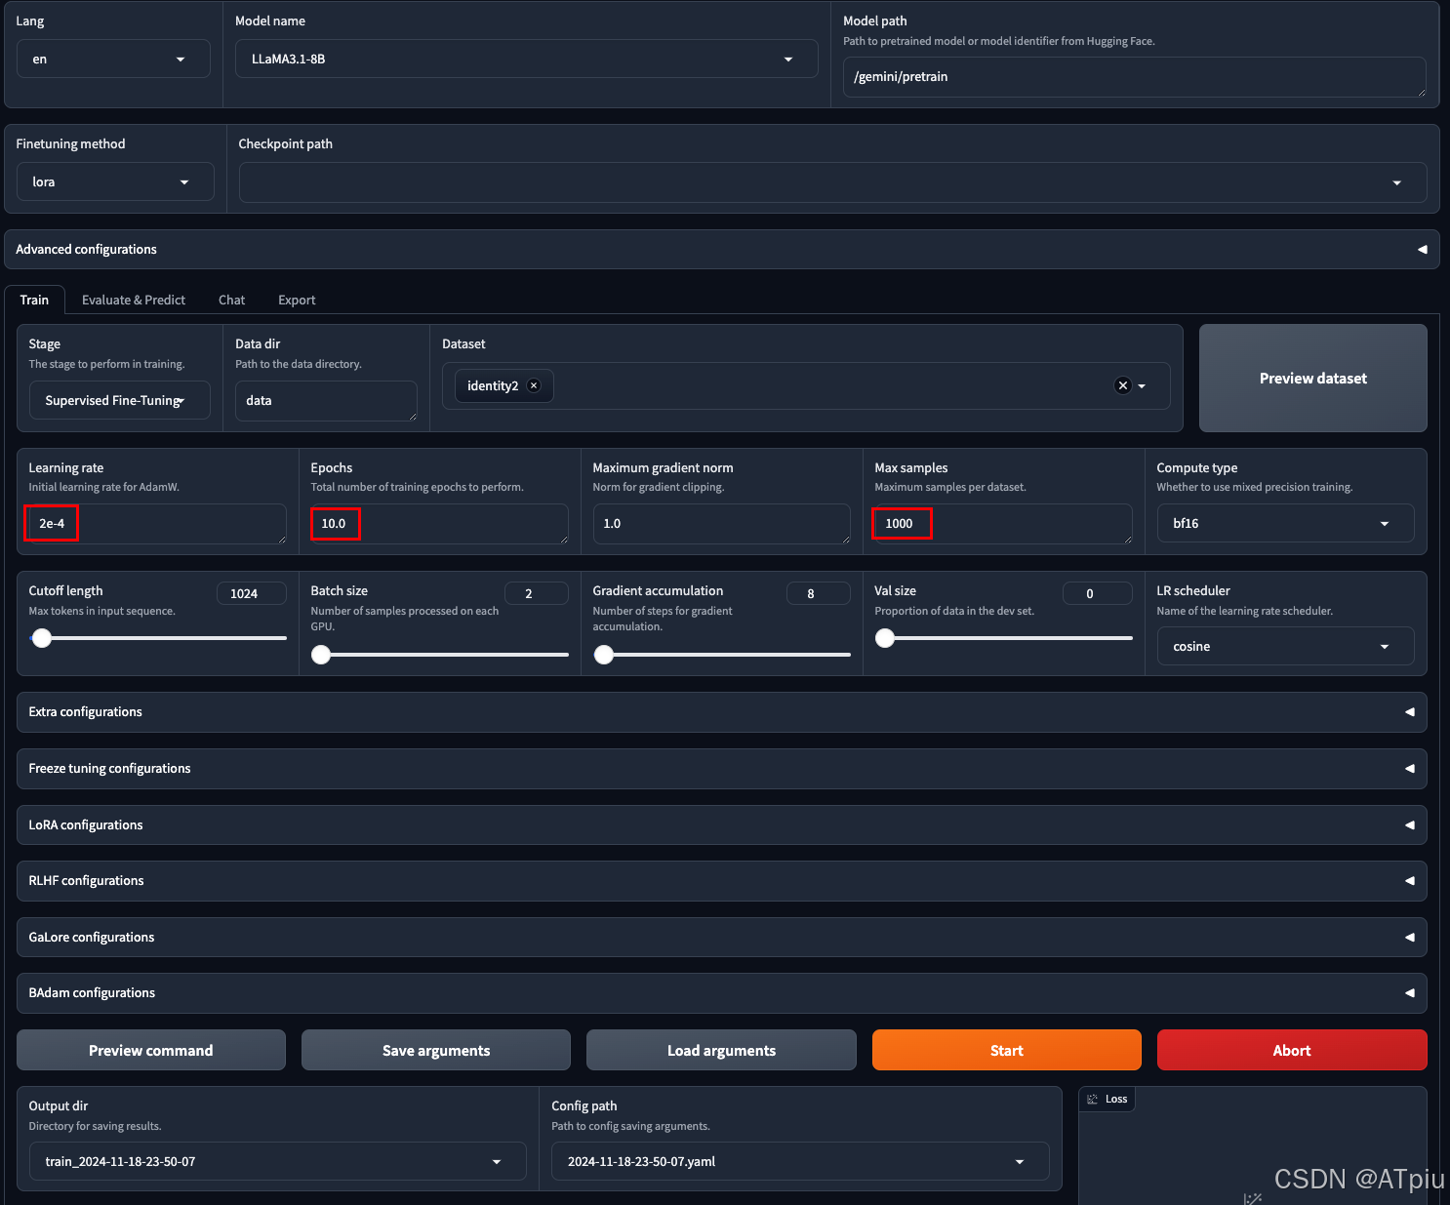The width and height of the screenshot is (1450, 1205).
Task: Open the Lang dropdown
Action: (113, 59)
